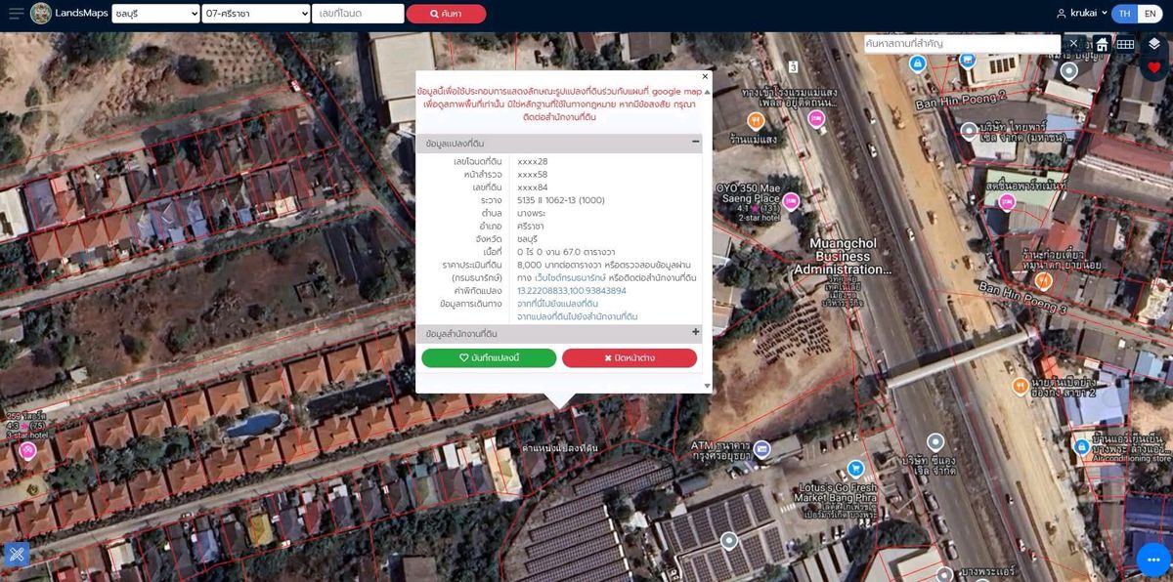Open the krukai user account menu

point(1081,14)
